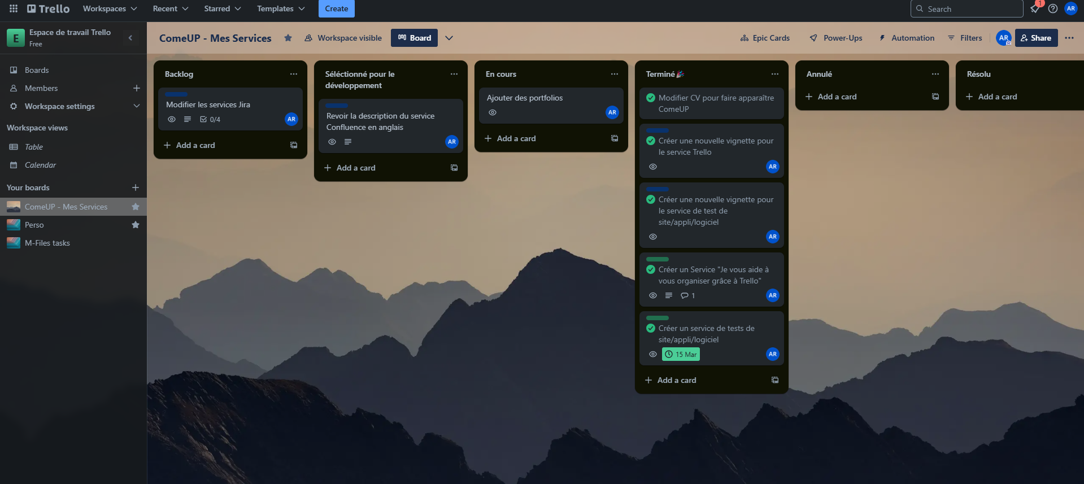Open Backlog list actions menu
Image resolution: width=1084 pixels, height=484 pixels.
[294, 74]
